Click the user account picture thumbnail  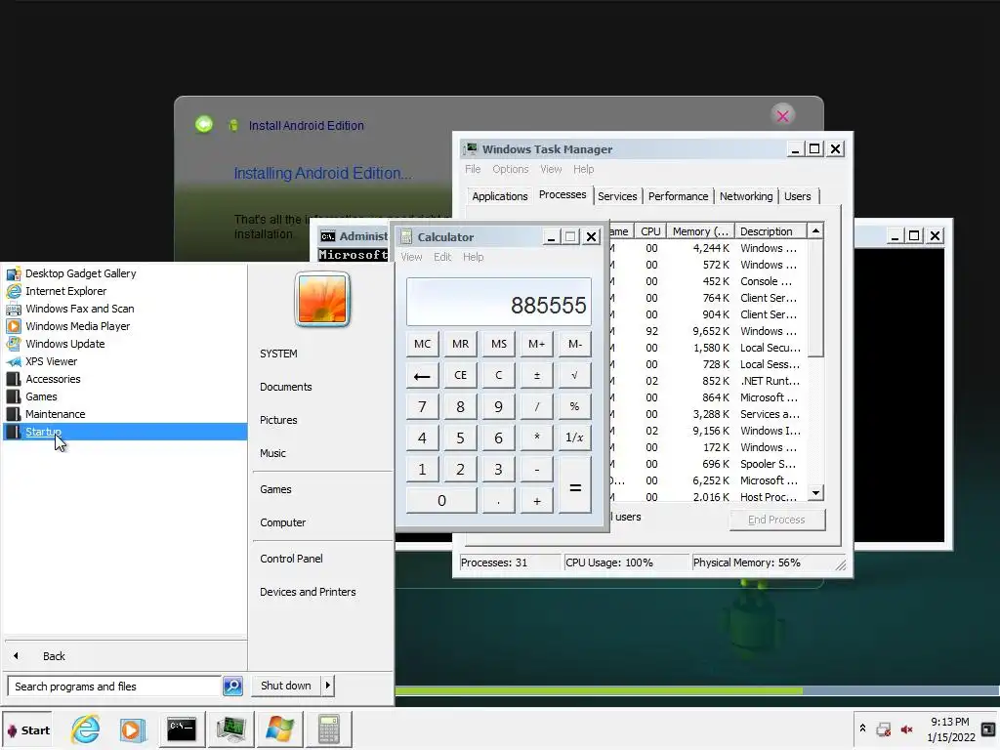[322, 299]
